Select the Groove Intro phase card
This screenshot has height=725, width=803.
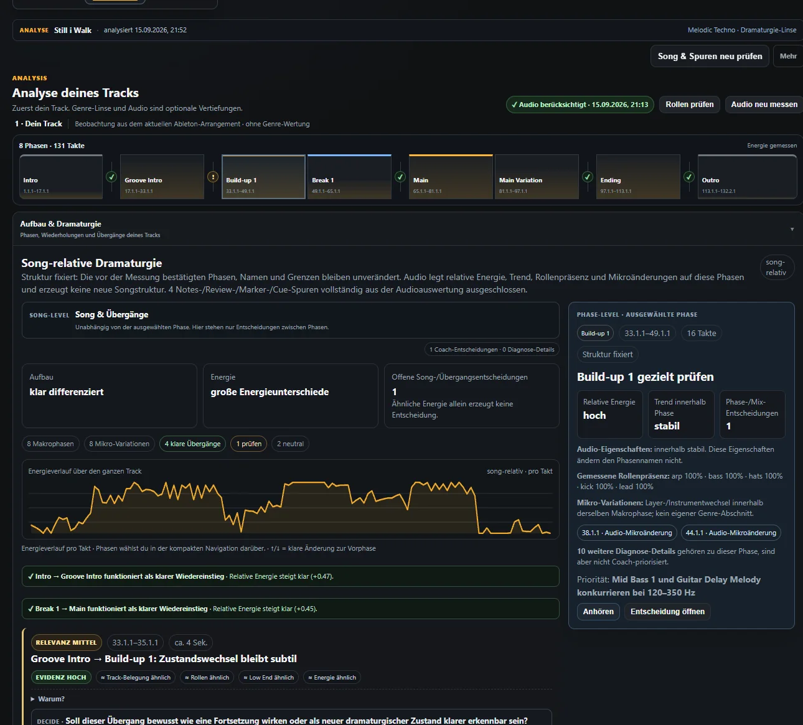(x=162, y=177)
